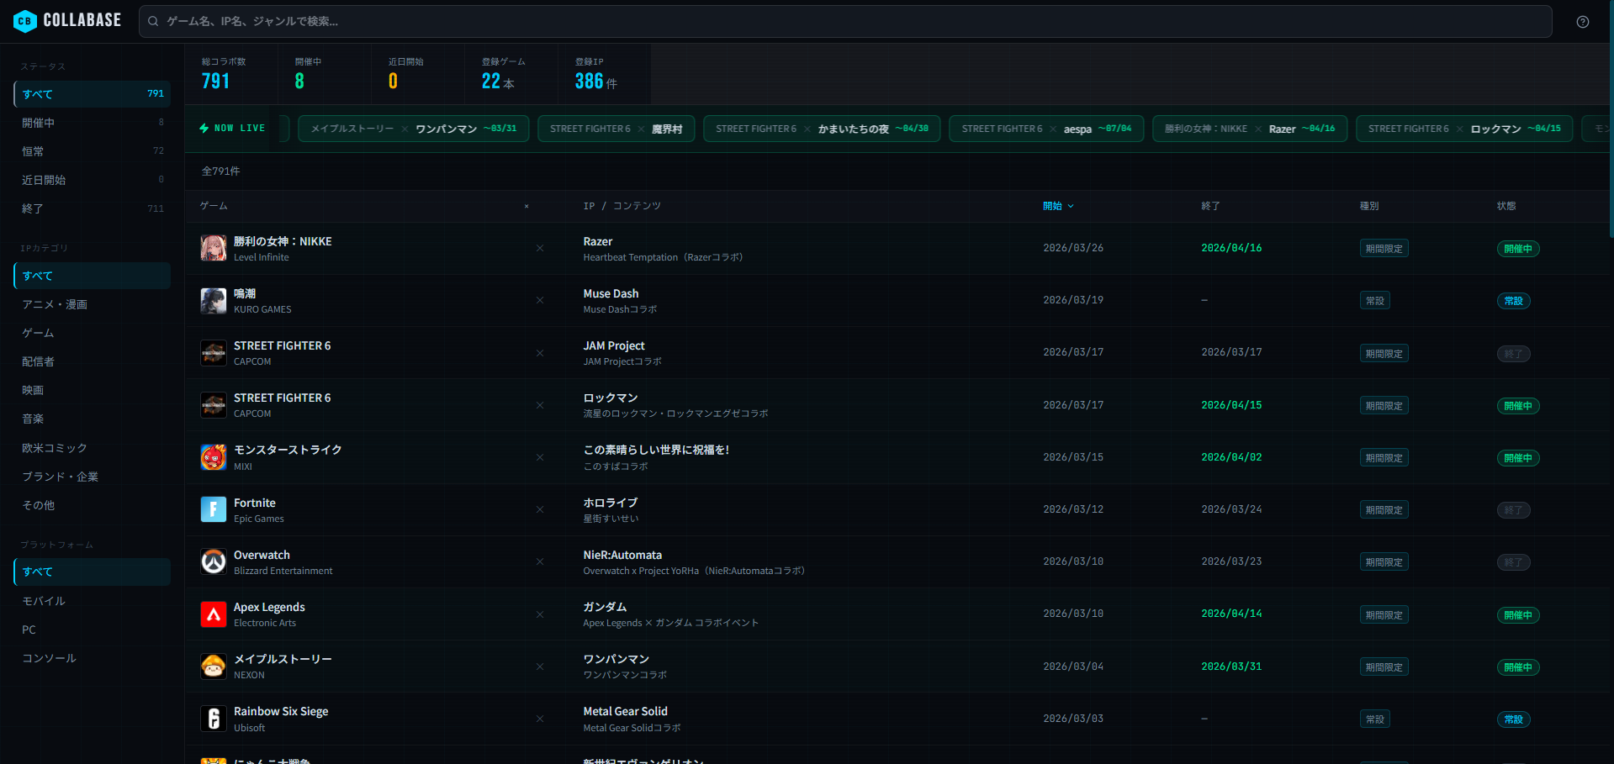Toggle the 終了 status filter
Viewport: 1614px width, 764px height.
(x=91, y=208)
